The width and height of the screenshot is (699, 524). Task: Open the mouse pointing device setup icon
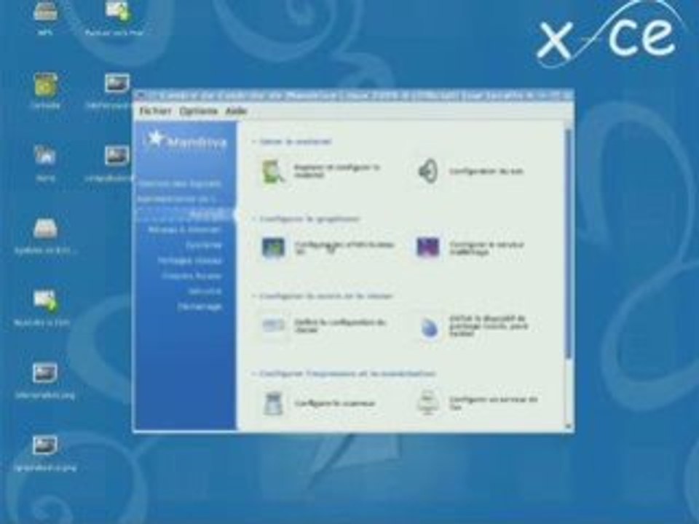click(429, 328)
